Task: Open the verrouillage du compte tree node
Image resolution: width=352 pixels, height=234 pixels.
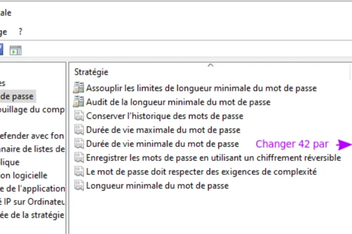Action: pos(32,110)
